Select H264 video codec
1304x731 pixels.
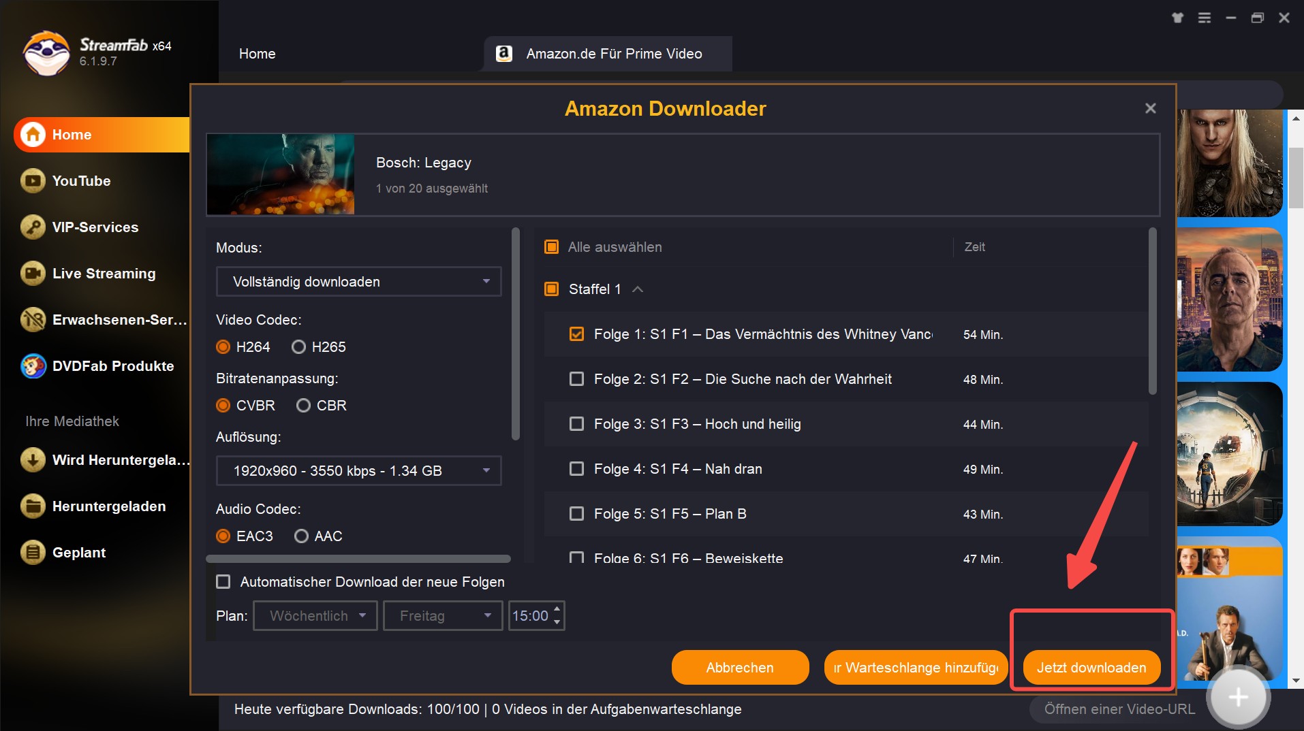(x=223, y=347)
